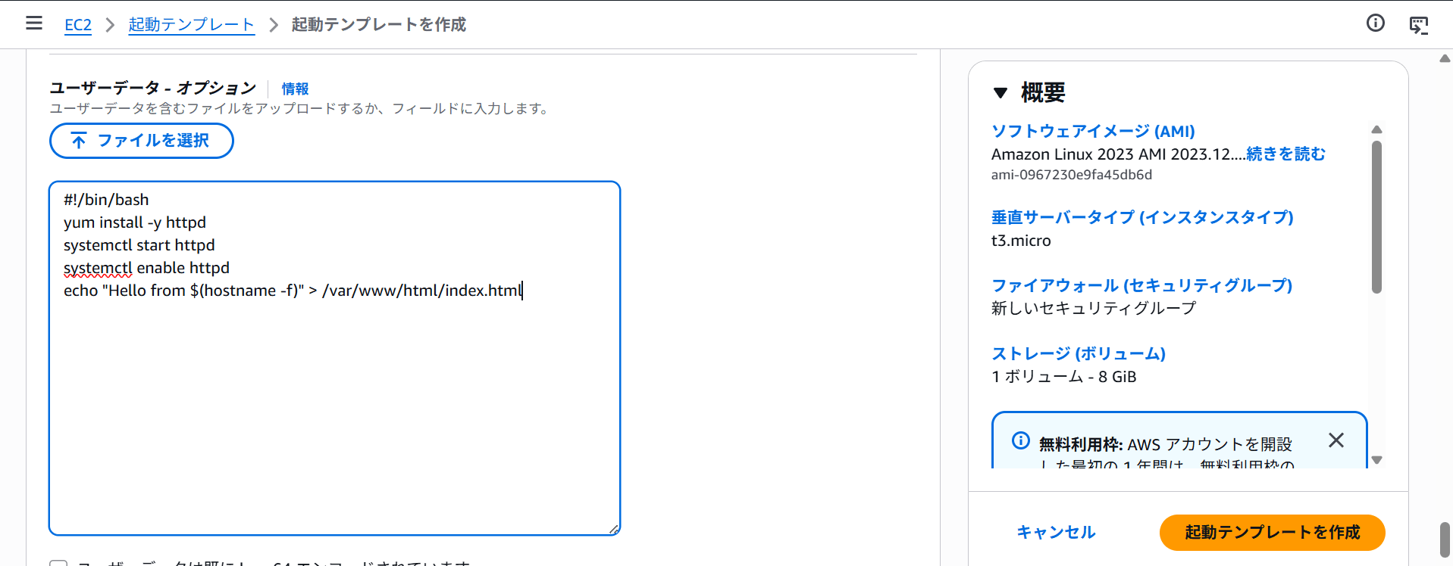Click the 1 ボリューム - 8 GiB value

[1064, 377]
